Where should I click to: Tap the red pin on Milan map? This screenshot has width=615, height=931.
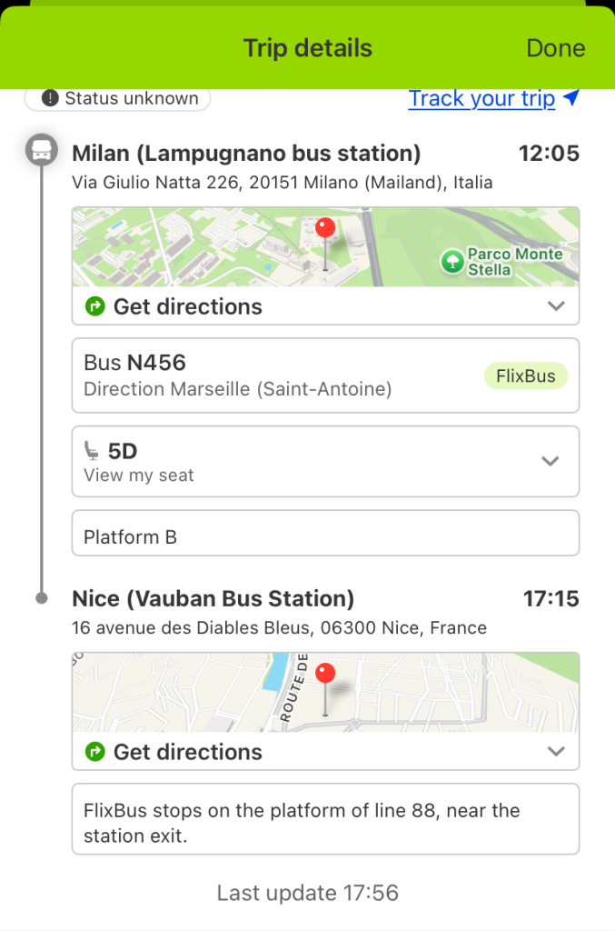325,229
